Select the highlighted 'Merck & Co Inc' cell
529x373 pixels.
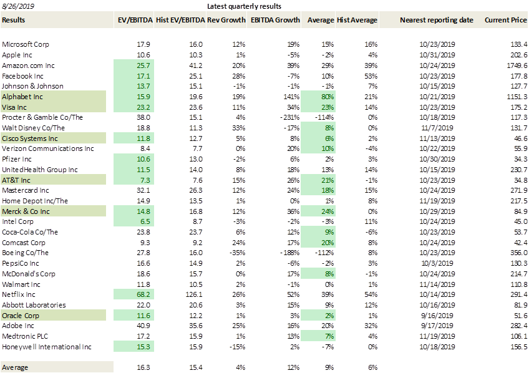53,211
